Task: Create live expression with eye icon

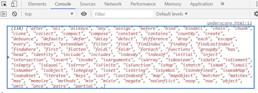Action: 84,14
